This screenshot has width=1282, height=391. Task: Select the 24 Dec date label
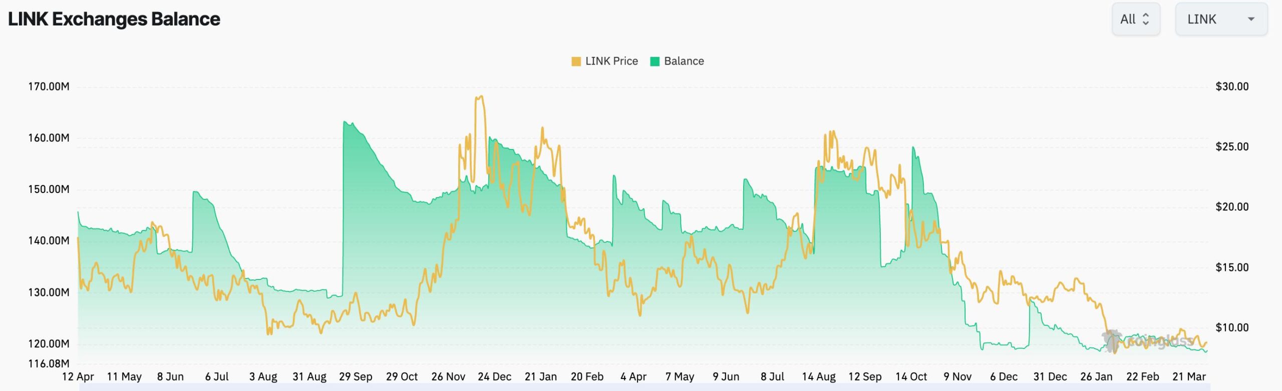(x=495, y=376)
